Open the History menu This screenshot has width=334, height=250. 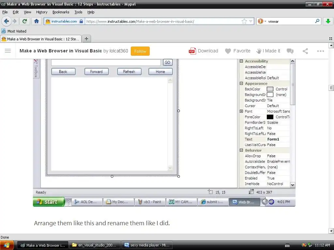pyautogui.click(x=42, y=12)
